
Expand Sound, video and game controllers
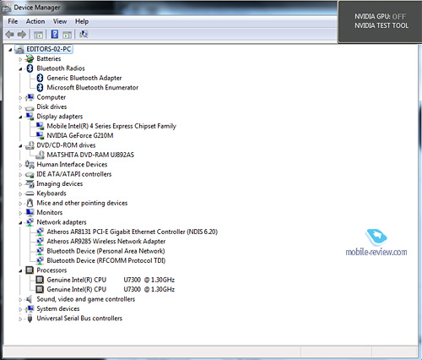20,300
